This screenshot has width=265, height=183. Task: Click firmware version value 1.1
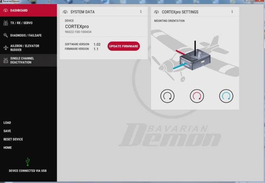click(96, 49)
